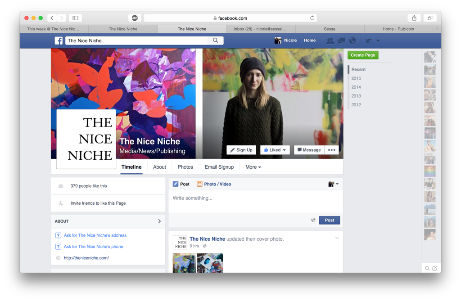
Task: Click the post audience globe icon
Action: pos(313,220)
